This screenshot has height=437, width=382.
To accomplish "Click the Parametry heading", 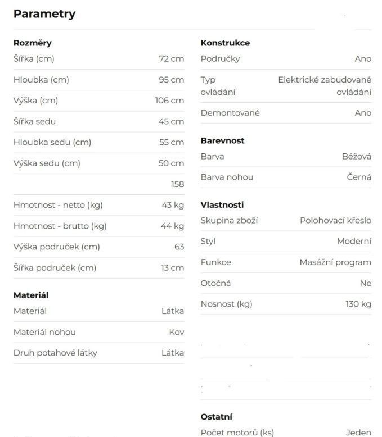I will [x=44, y=14].
